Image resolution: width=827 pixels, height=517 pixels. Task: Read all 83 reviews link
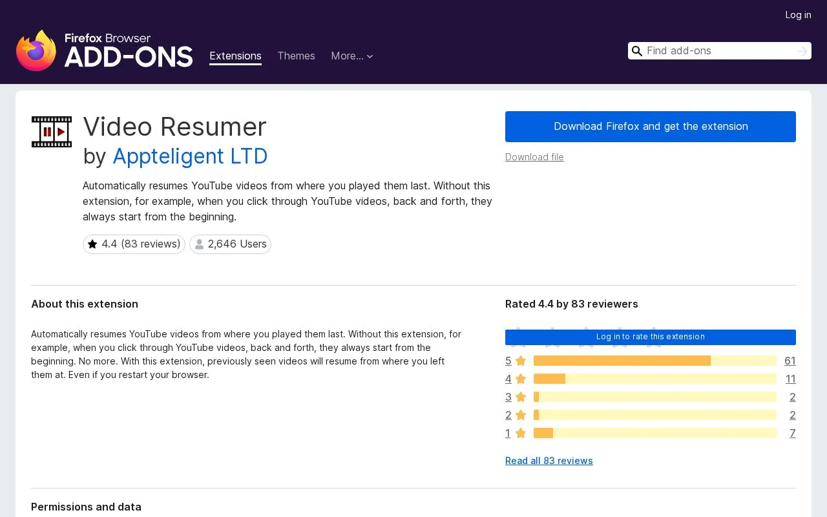pyautogui.click(x=549, y=461)
